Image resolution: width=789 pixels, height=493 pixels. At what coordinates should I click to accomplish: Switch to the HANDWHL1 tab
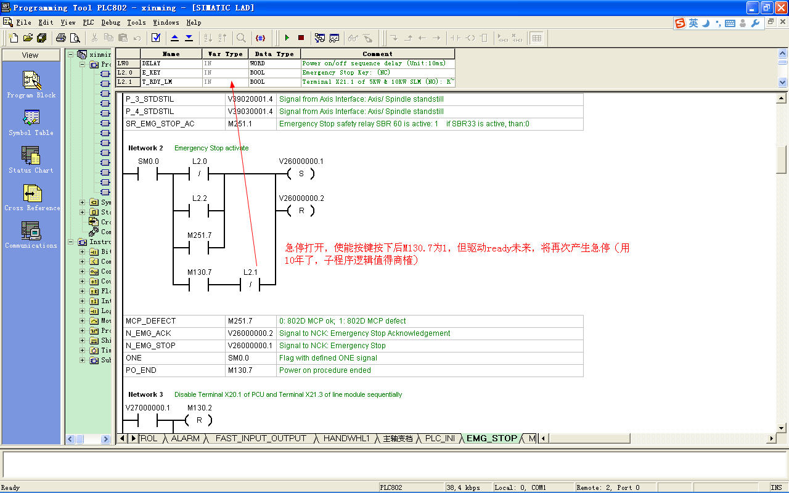click(346, 439)
